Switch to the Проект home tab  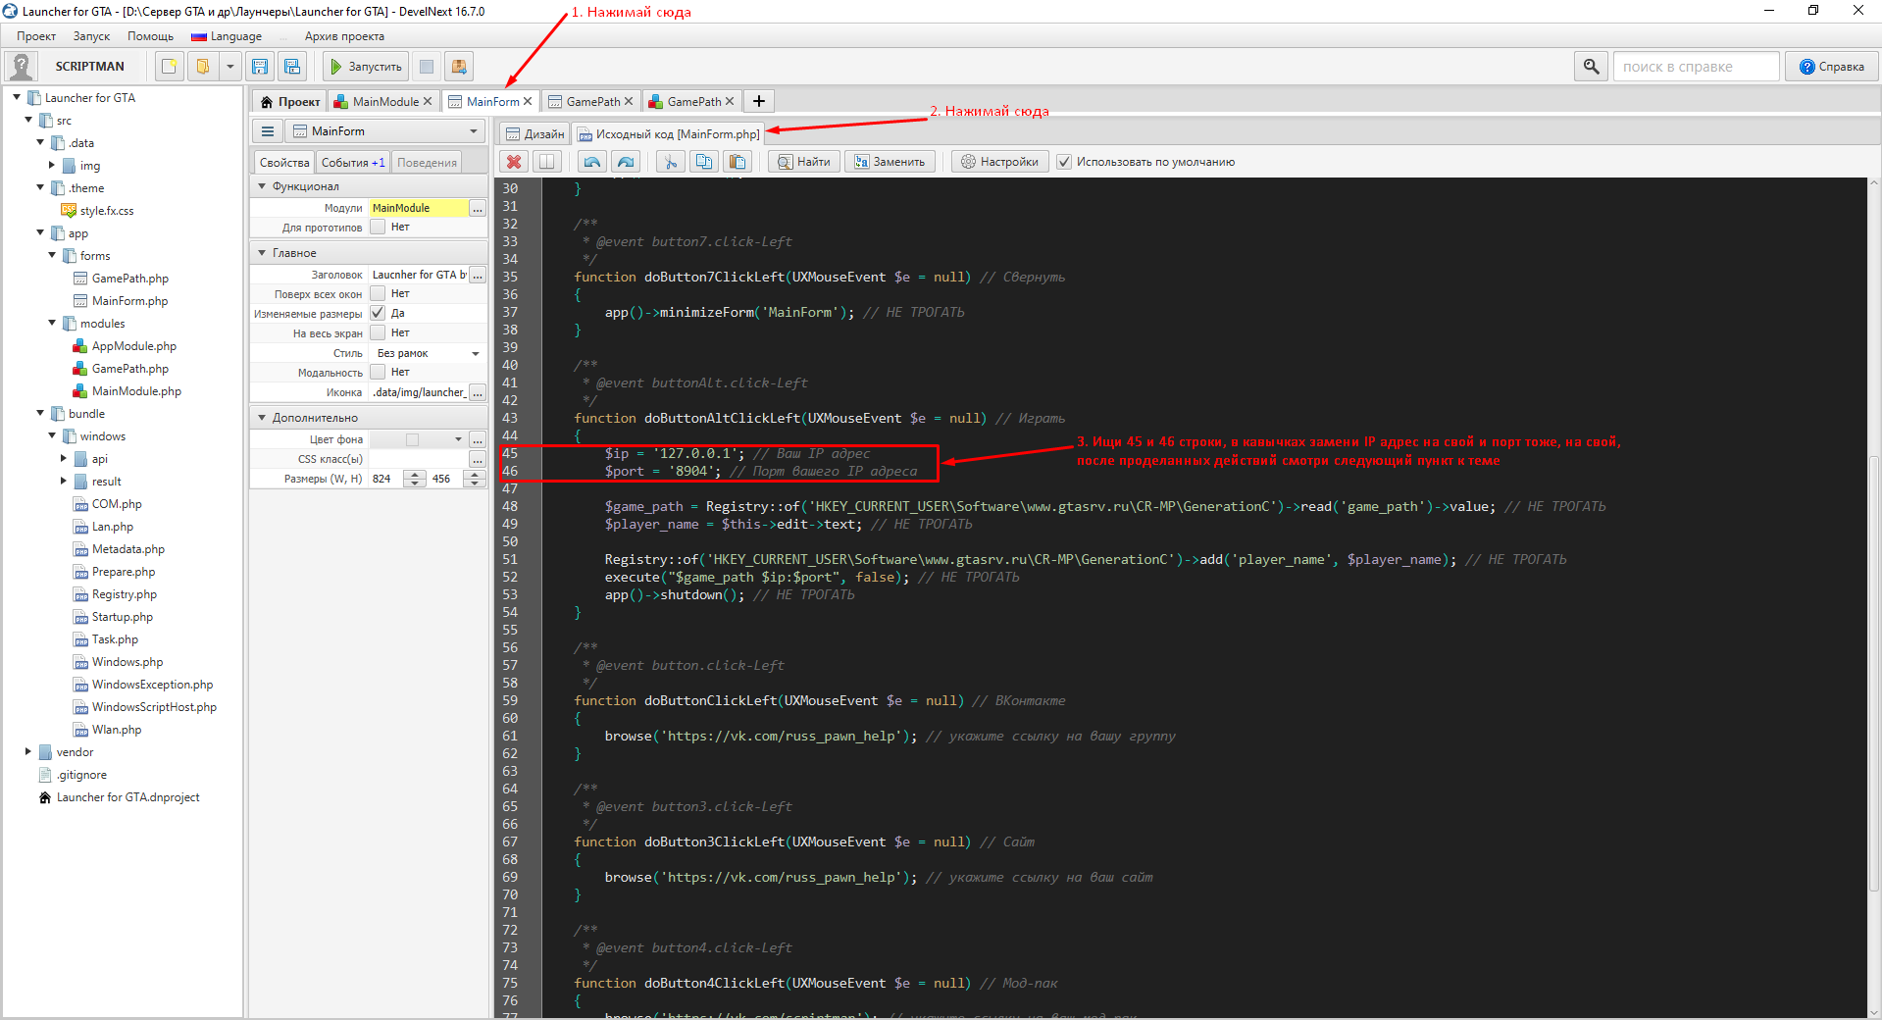pos(290,101)
